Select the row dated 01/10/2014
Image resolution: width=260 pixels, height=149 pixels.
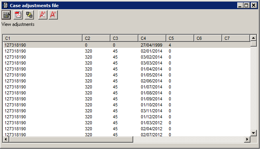point(127,105)
